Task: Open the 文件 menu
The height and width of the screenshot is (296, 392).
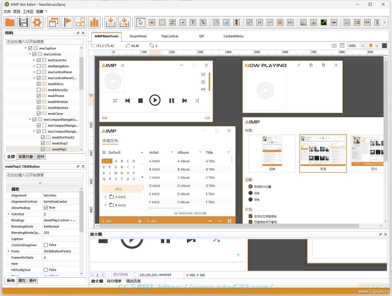Action: pyautogui.click(x=7, y=12)
